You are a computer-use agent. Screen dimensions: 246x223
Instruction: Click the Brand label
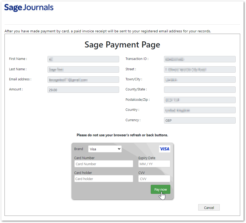[79, 149]
